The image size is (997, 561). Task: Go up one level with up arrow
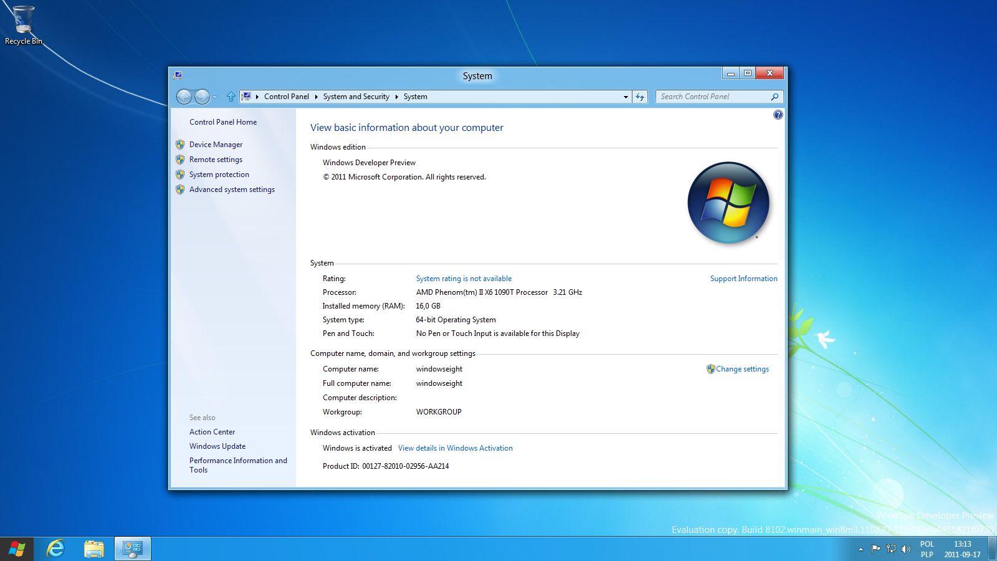(231, 97)
